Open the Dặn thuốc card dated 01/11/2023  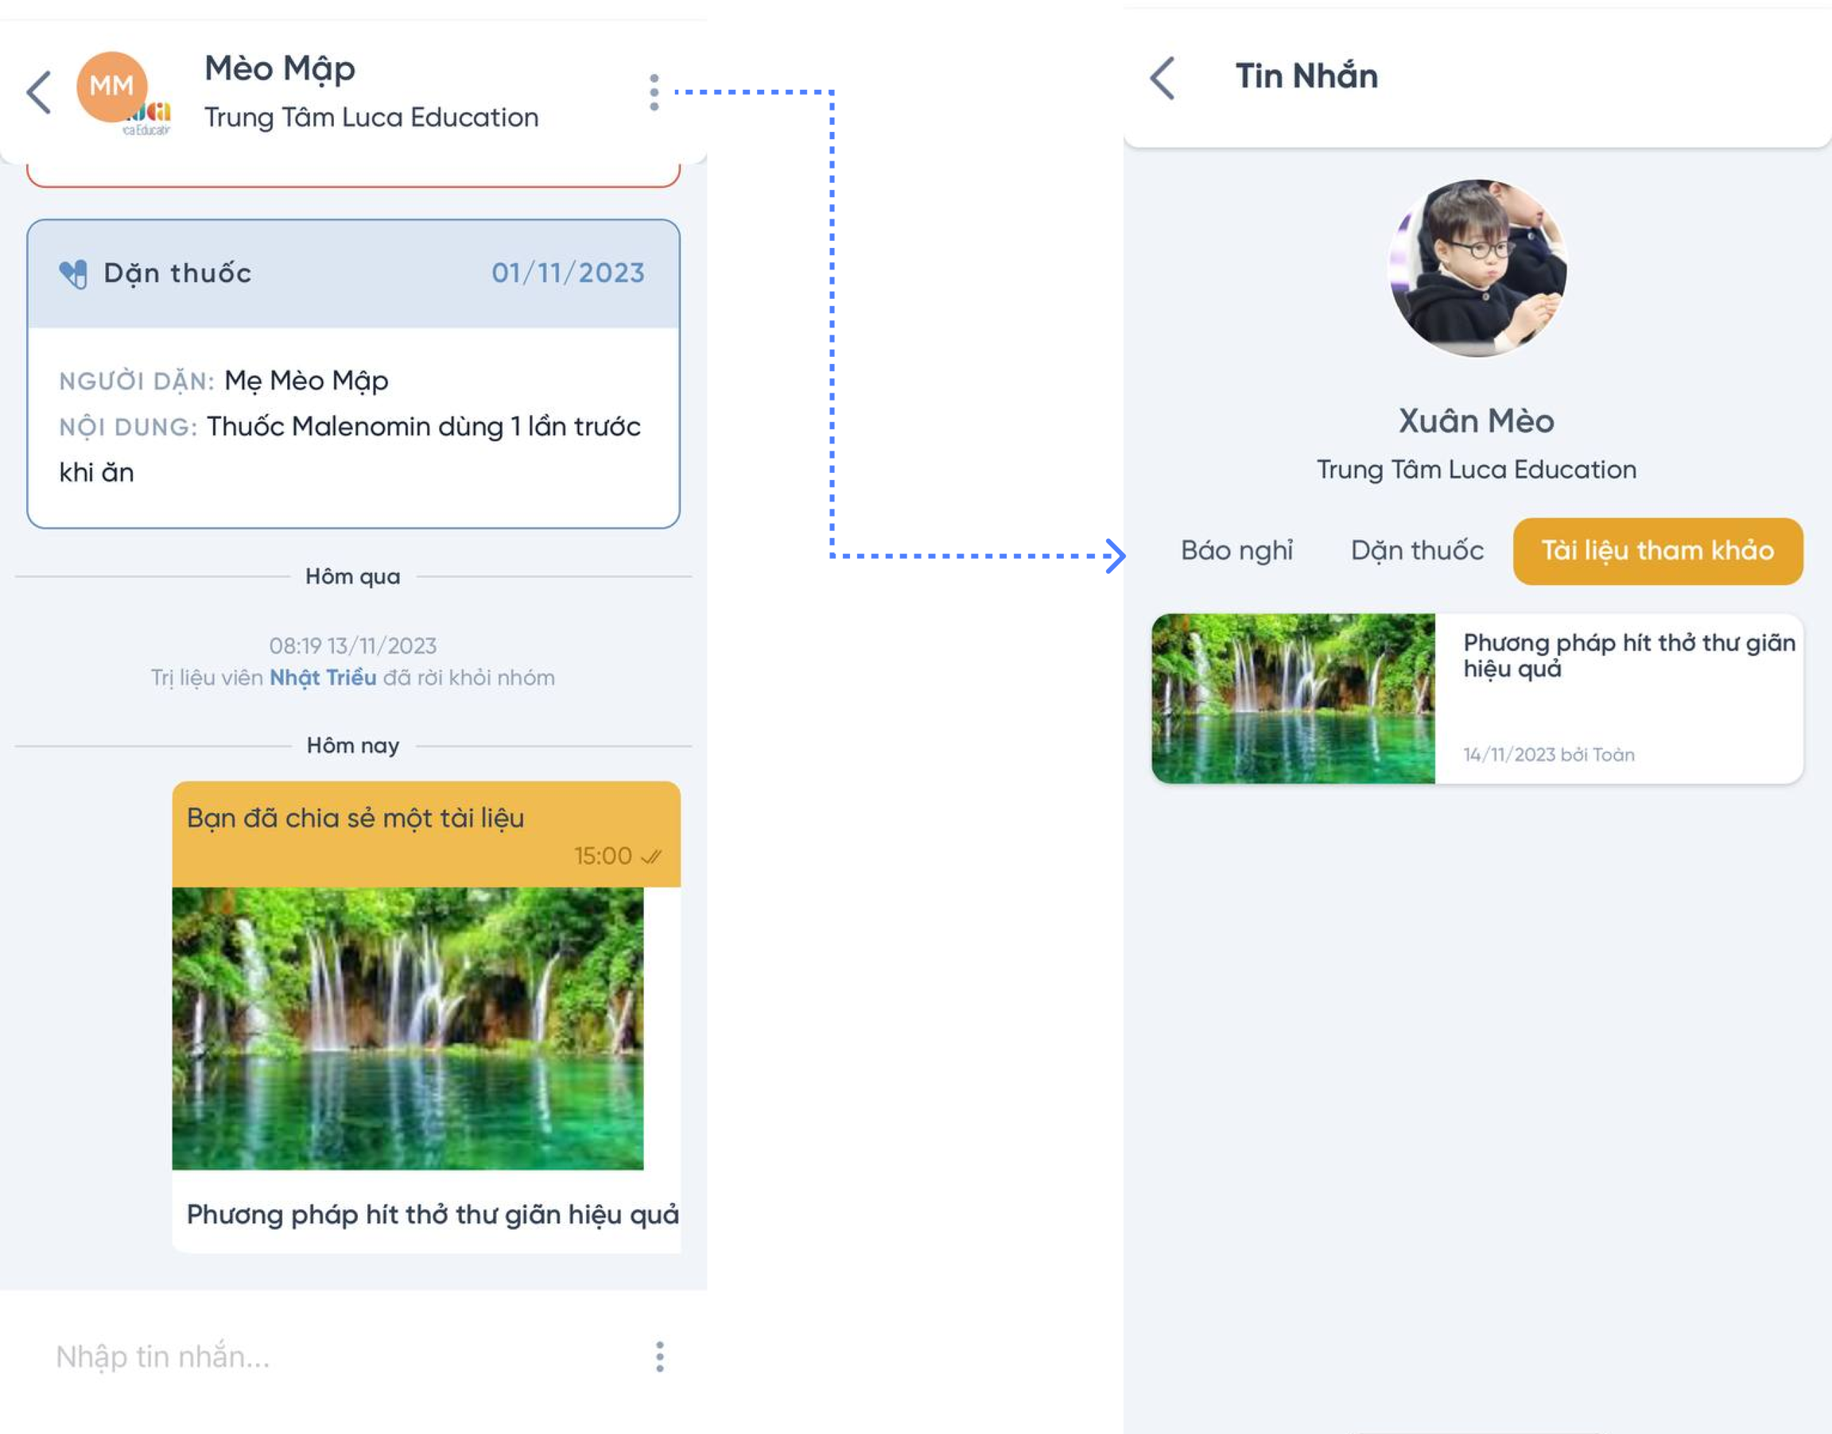coord(354,374)
